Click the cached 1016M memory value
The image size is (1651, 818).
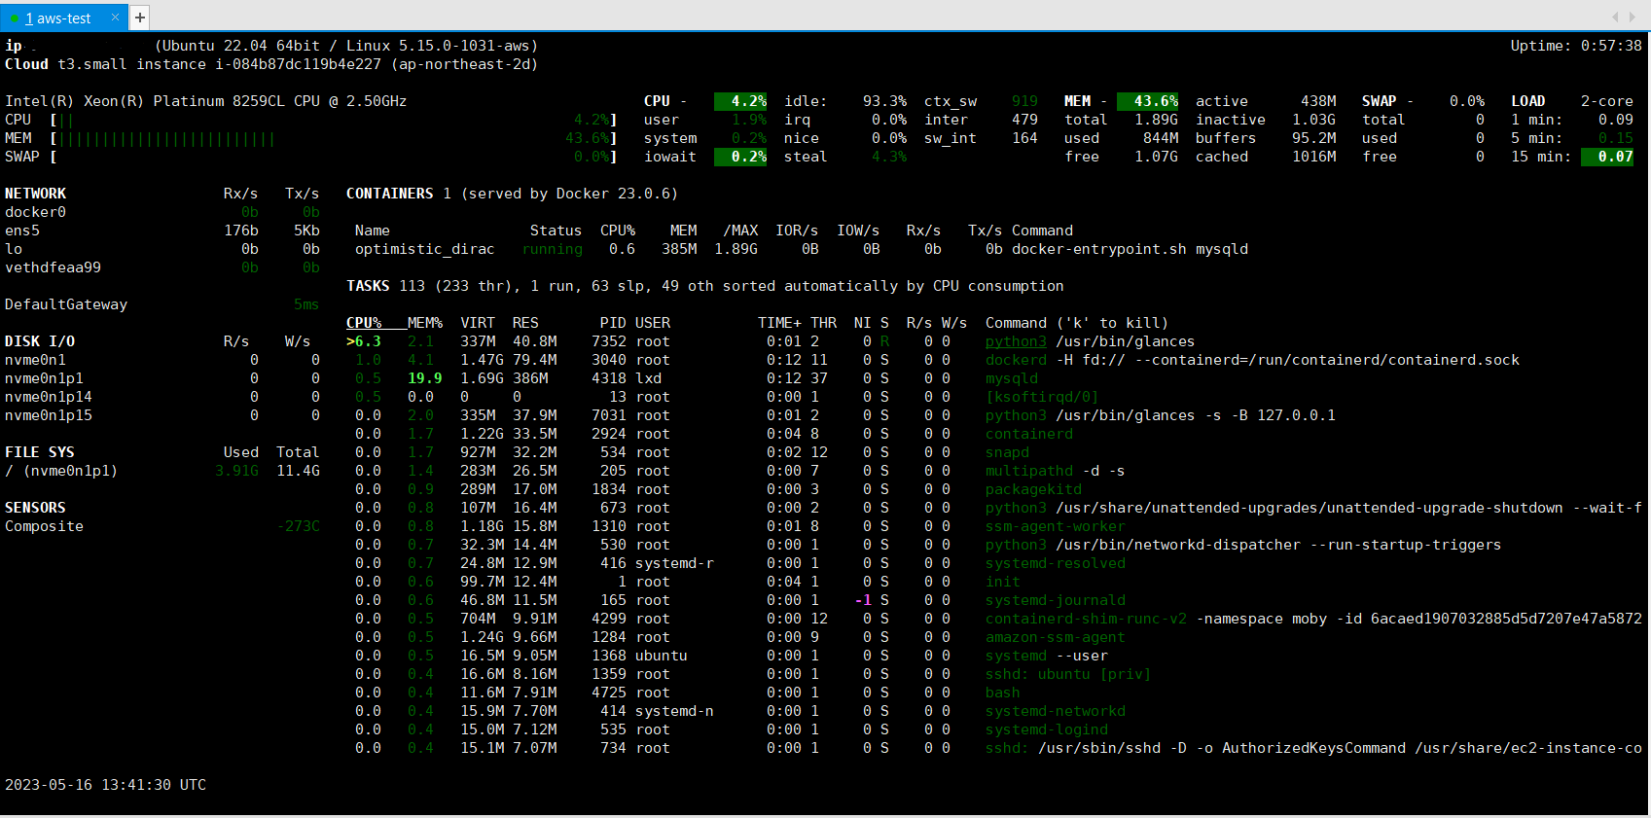[1314, 157]
